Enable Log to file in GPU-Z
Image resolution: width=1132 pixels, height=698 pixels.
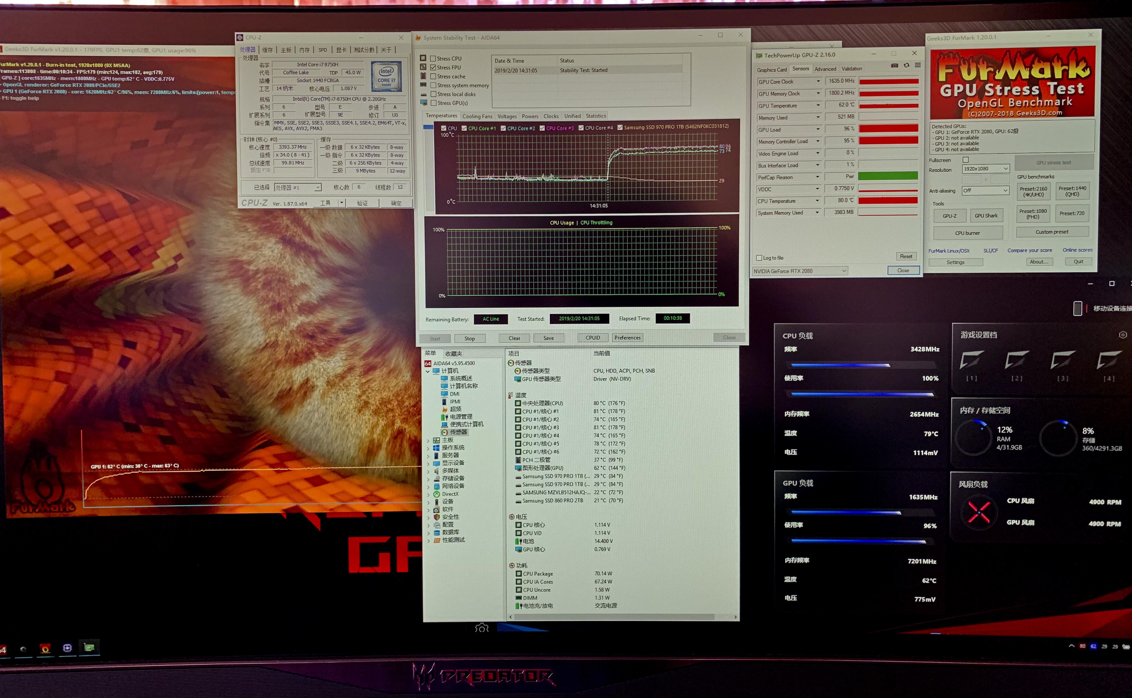(759, 258)
